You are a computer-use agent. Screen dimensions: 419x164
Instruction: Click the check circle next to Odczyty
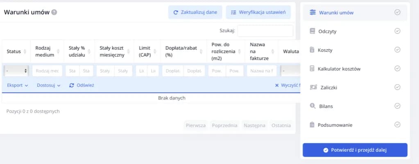(x=397, y=31)
